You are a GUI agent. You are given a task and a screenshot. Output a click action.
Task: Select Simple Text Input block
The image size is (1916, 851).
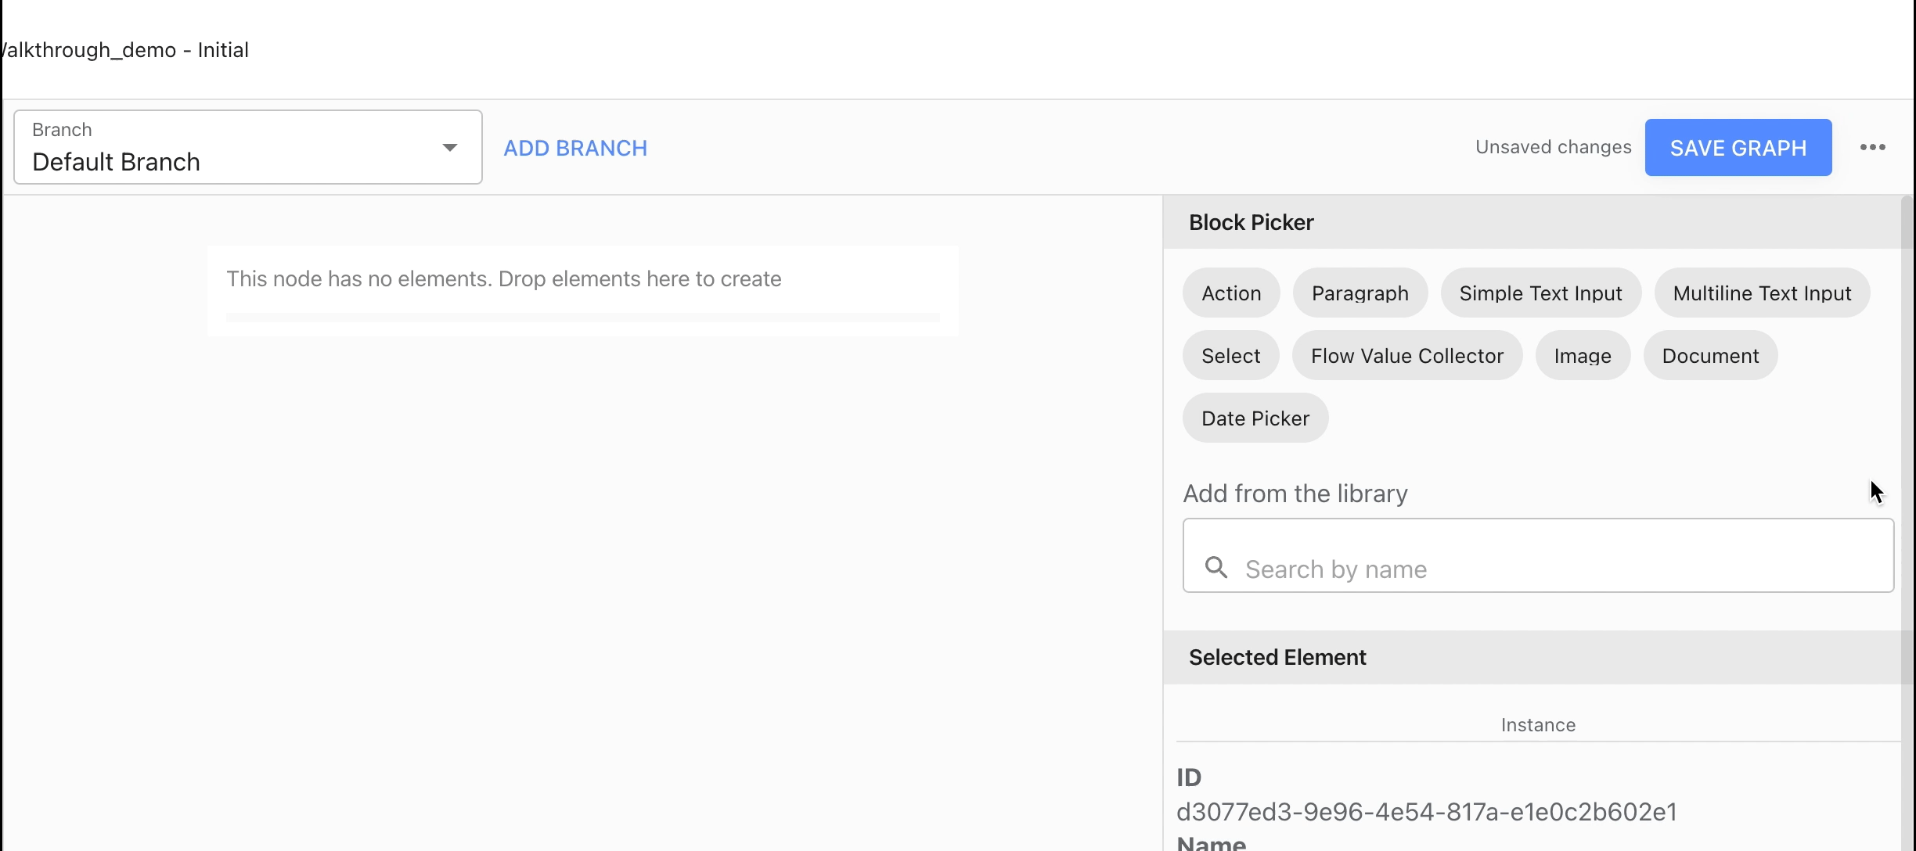pyautogui.click(x=1540, y=293)
